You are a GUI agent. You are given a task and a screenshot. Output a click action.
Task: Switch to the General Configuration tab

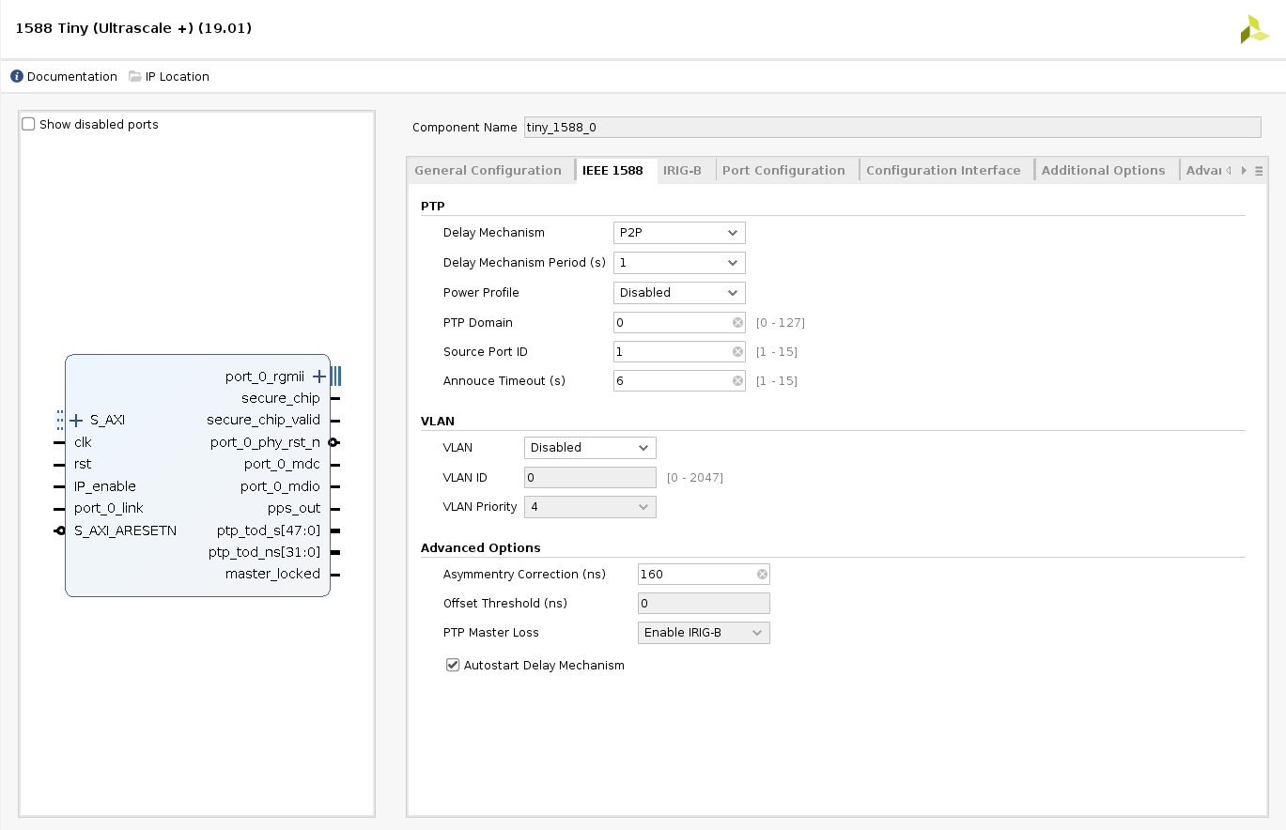coord(488,171)
